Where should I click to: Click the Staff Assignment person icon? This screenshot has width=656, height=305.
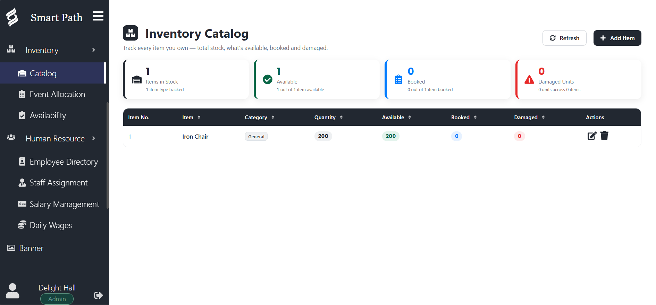tap(22, 183)
